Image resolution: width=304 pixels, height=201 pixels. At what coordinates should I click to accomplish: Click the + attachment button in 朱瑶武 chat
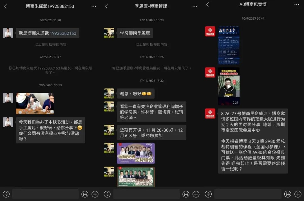pos(95,194)
